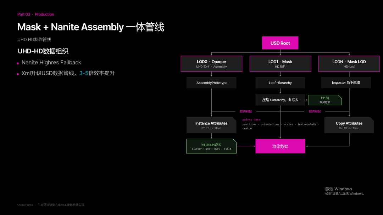Click the "points data" label
383x215 pixels.
coord(251,120)
